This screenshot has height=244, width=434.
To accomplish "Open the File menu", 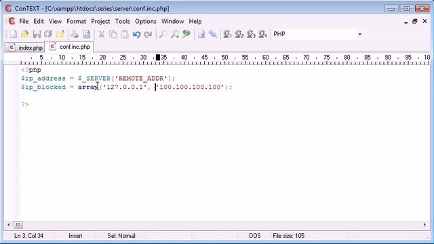I will (x=24, y=21).
